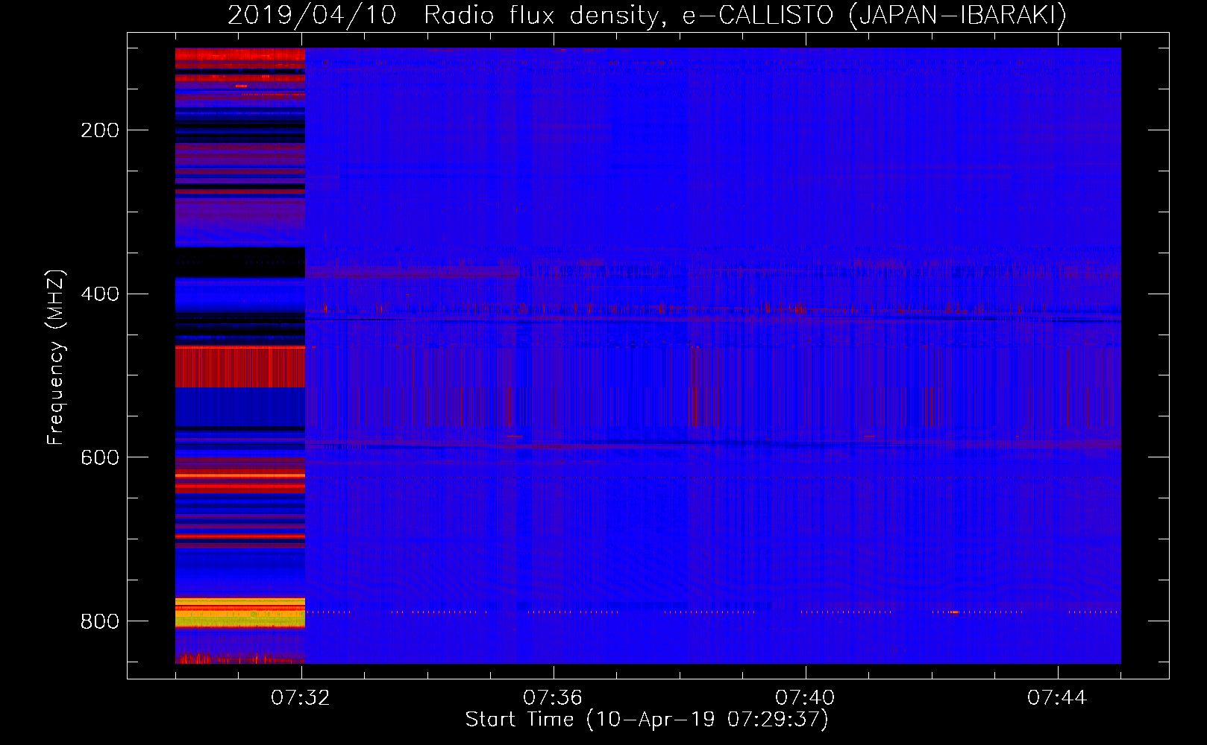Viewport: 1207px width, 745px height.
Task: Click the 800 frequency tick label
Action: pyautogui.click(x=100, y=621)
